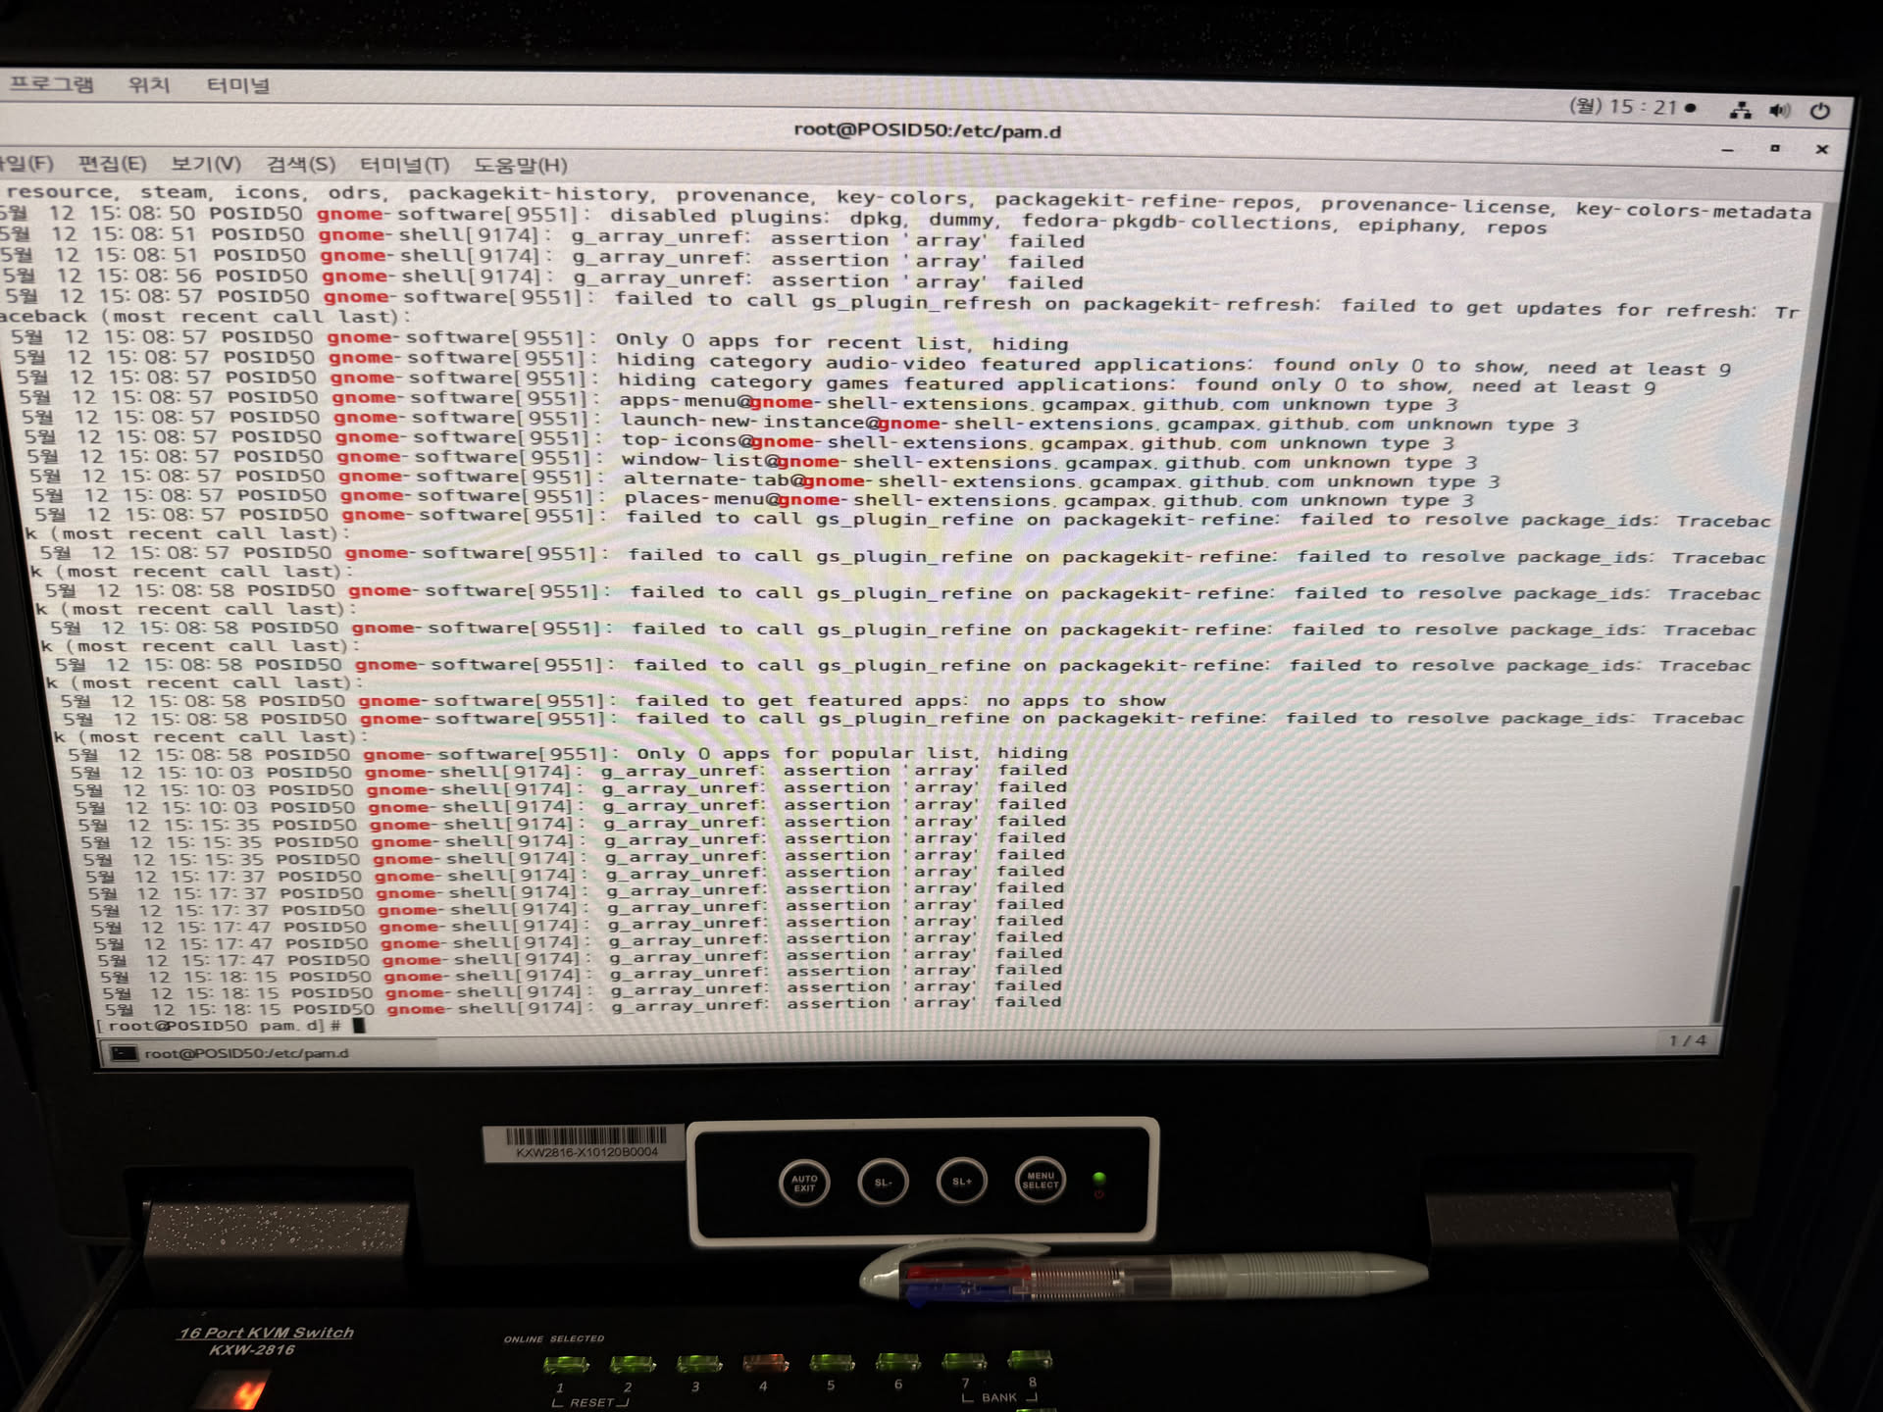Open the 1/4 workspace switcher

click(x=1687, y=1040)
